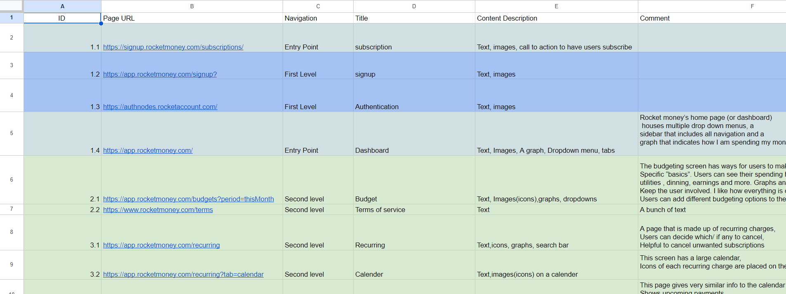Open the budgets?period=thisMonth link
The width and height of the screenshot is (786, 294).
pos(189,199)
